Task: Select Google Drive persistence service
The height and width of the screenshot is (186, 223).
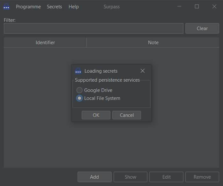Action: tap(79, 90)
